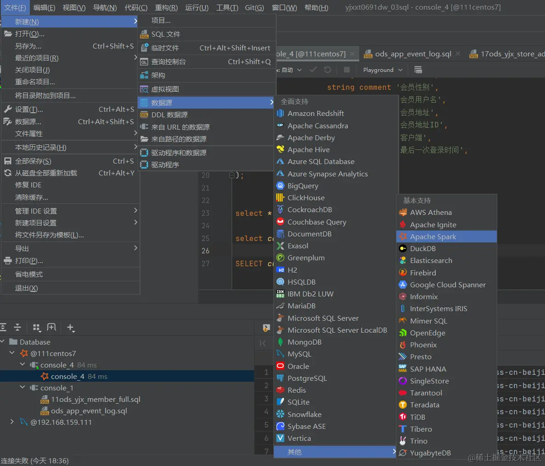Select the MySQL dolphin icon
The height and width of the screenshot is (466, 545).
[280, 354]
